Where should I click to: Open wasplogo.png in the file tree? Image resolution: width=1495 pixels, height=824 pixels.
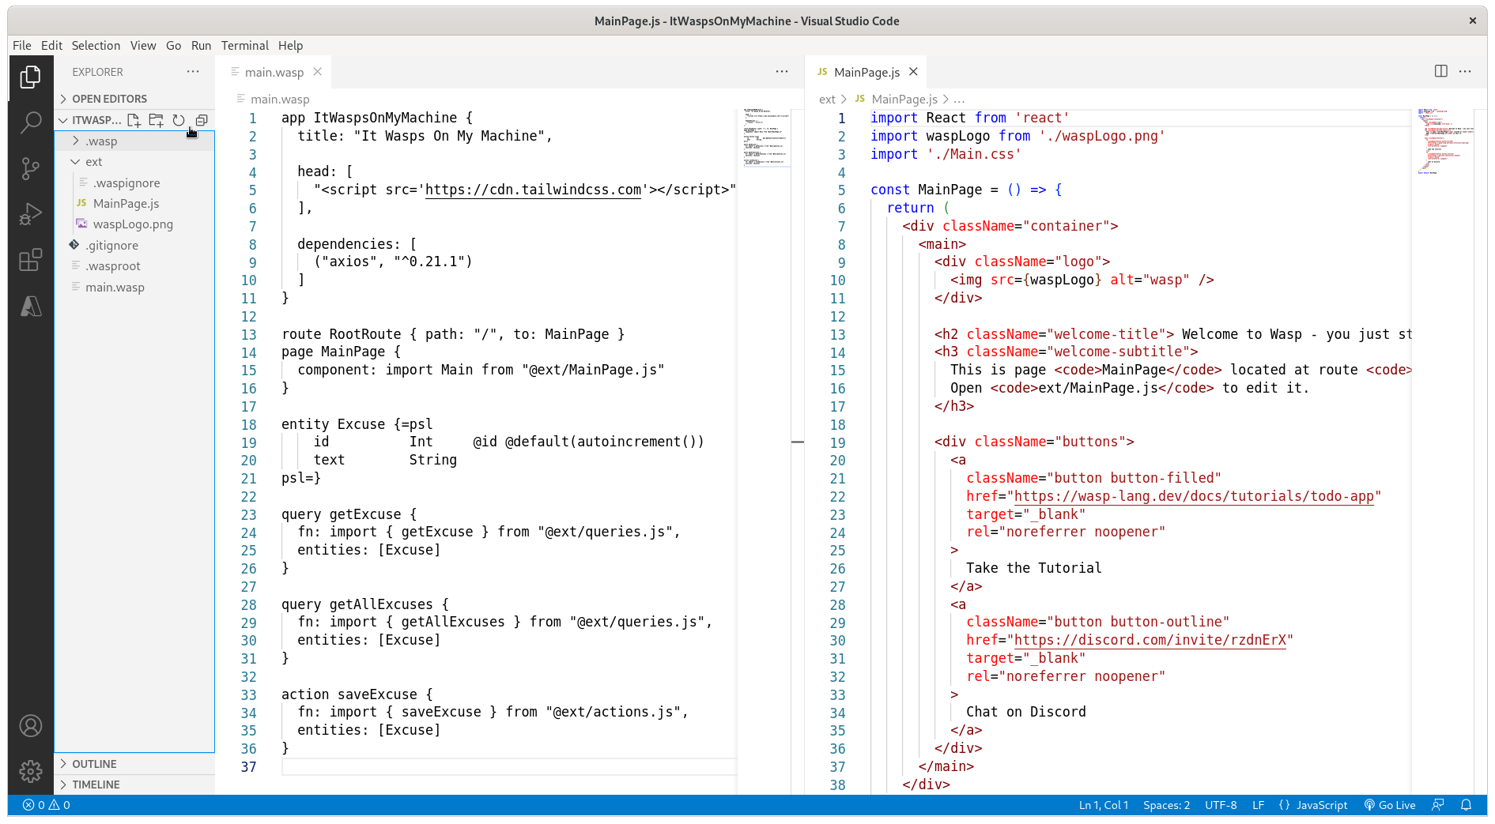(133, 224)
